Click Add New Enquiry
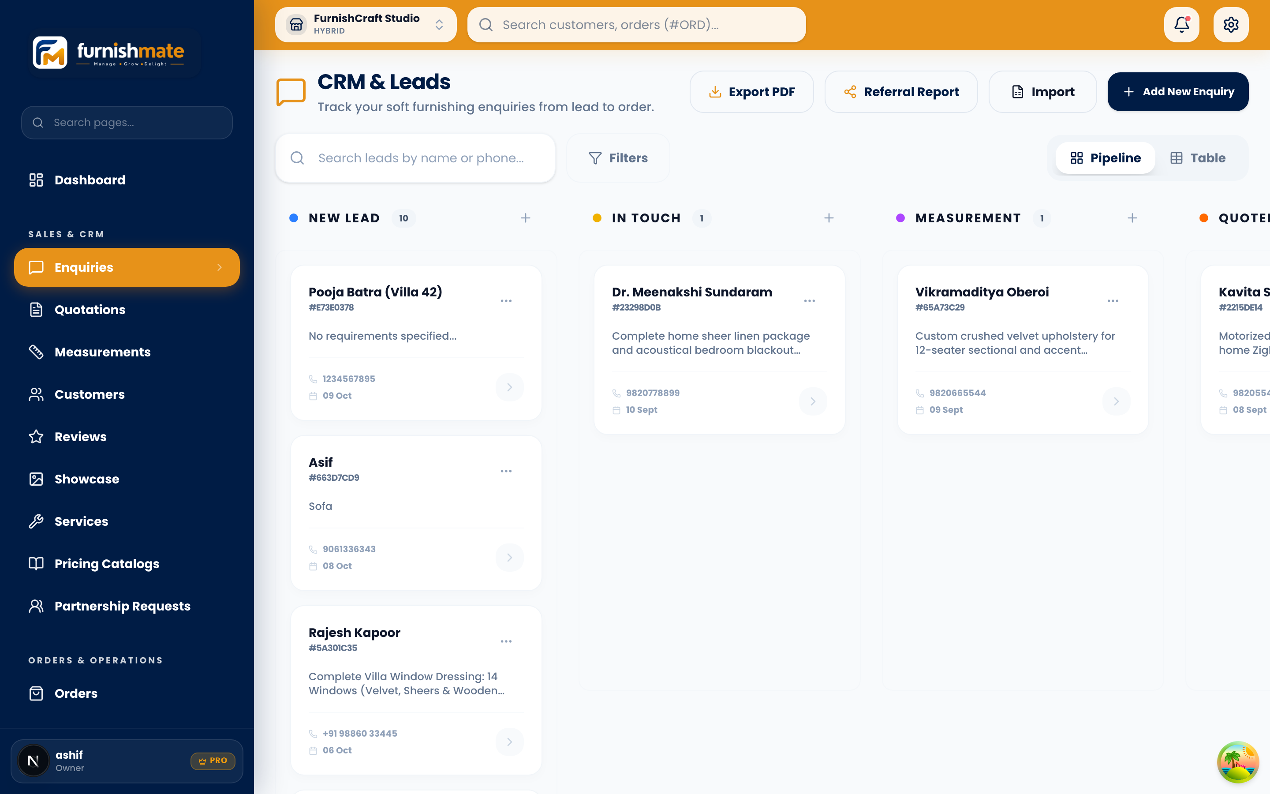Viewport: 1270px width, 794px height. tap(1178, 92)
